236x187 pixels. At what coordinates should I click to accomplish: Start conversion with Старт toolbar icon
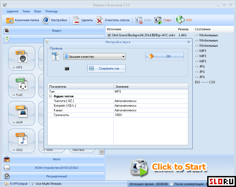click(158, 20)
